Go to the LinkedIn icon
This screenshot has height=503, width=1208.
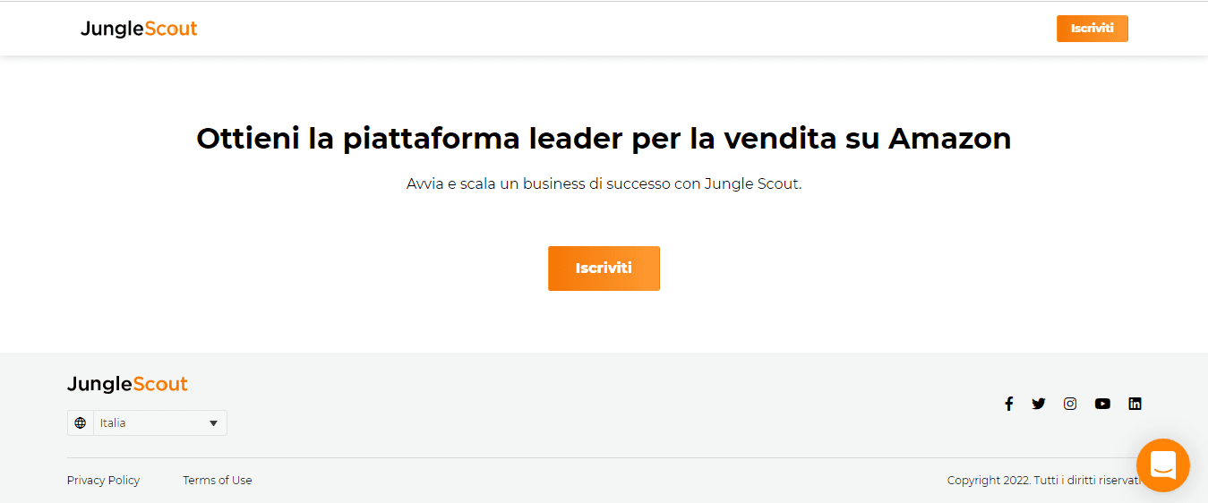(x=1135, y=404)
